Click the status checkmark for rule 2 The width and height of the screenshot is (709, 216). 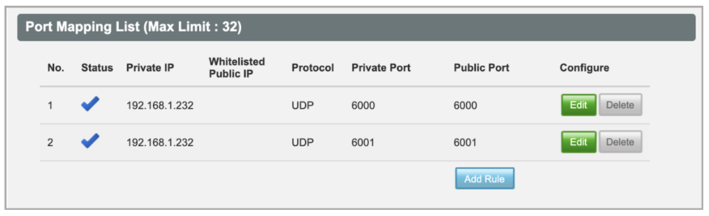90,141
